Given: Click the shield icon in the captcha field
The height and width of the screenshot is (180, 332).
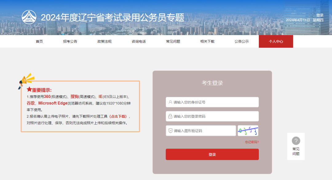Looking at the screenshot, I should pos(170,131).
